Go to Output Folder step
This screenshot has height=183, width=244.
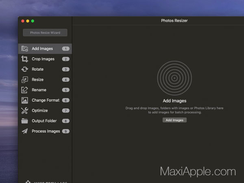(45, 121)
